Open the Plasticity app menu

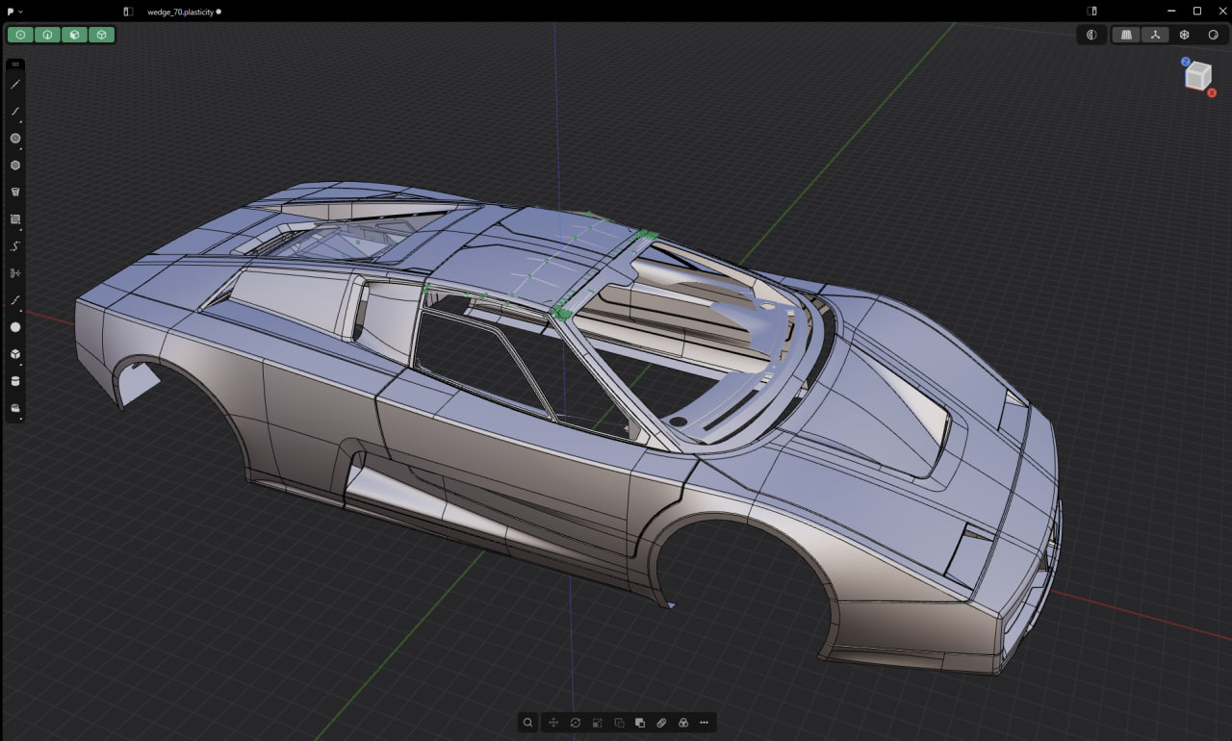pyautogui.click(x=13, y=12)
